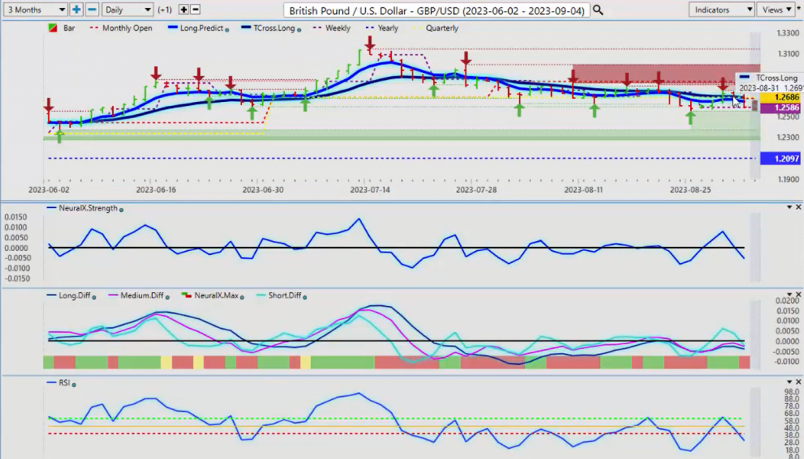
Task: Click the black minus button beside (+1)
Action: click(x=195, y=9)
